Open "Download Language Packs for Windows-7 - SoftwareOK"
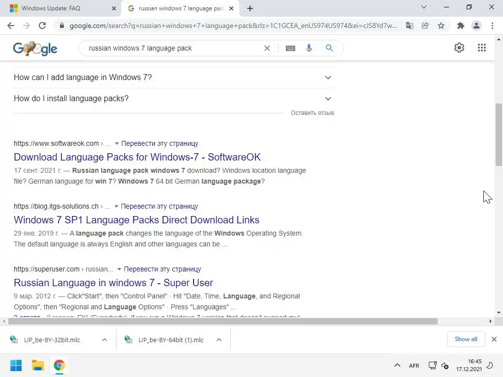 tap(137, 157)
